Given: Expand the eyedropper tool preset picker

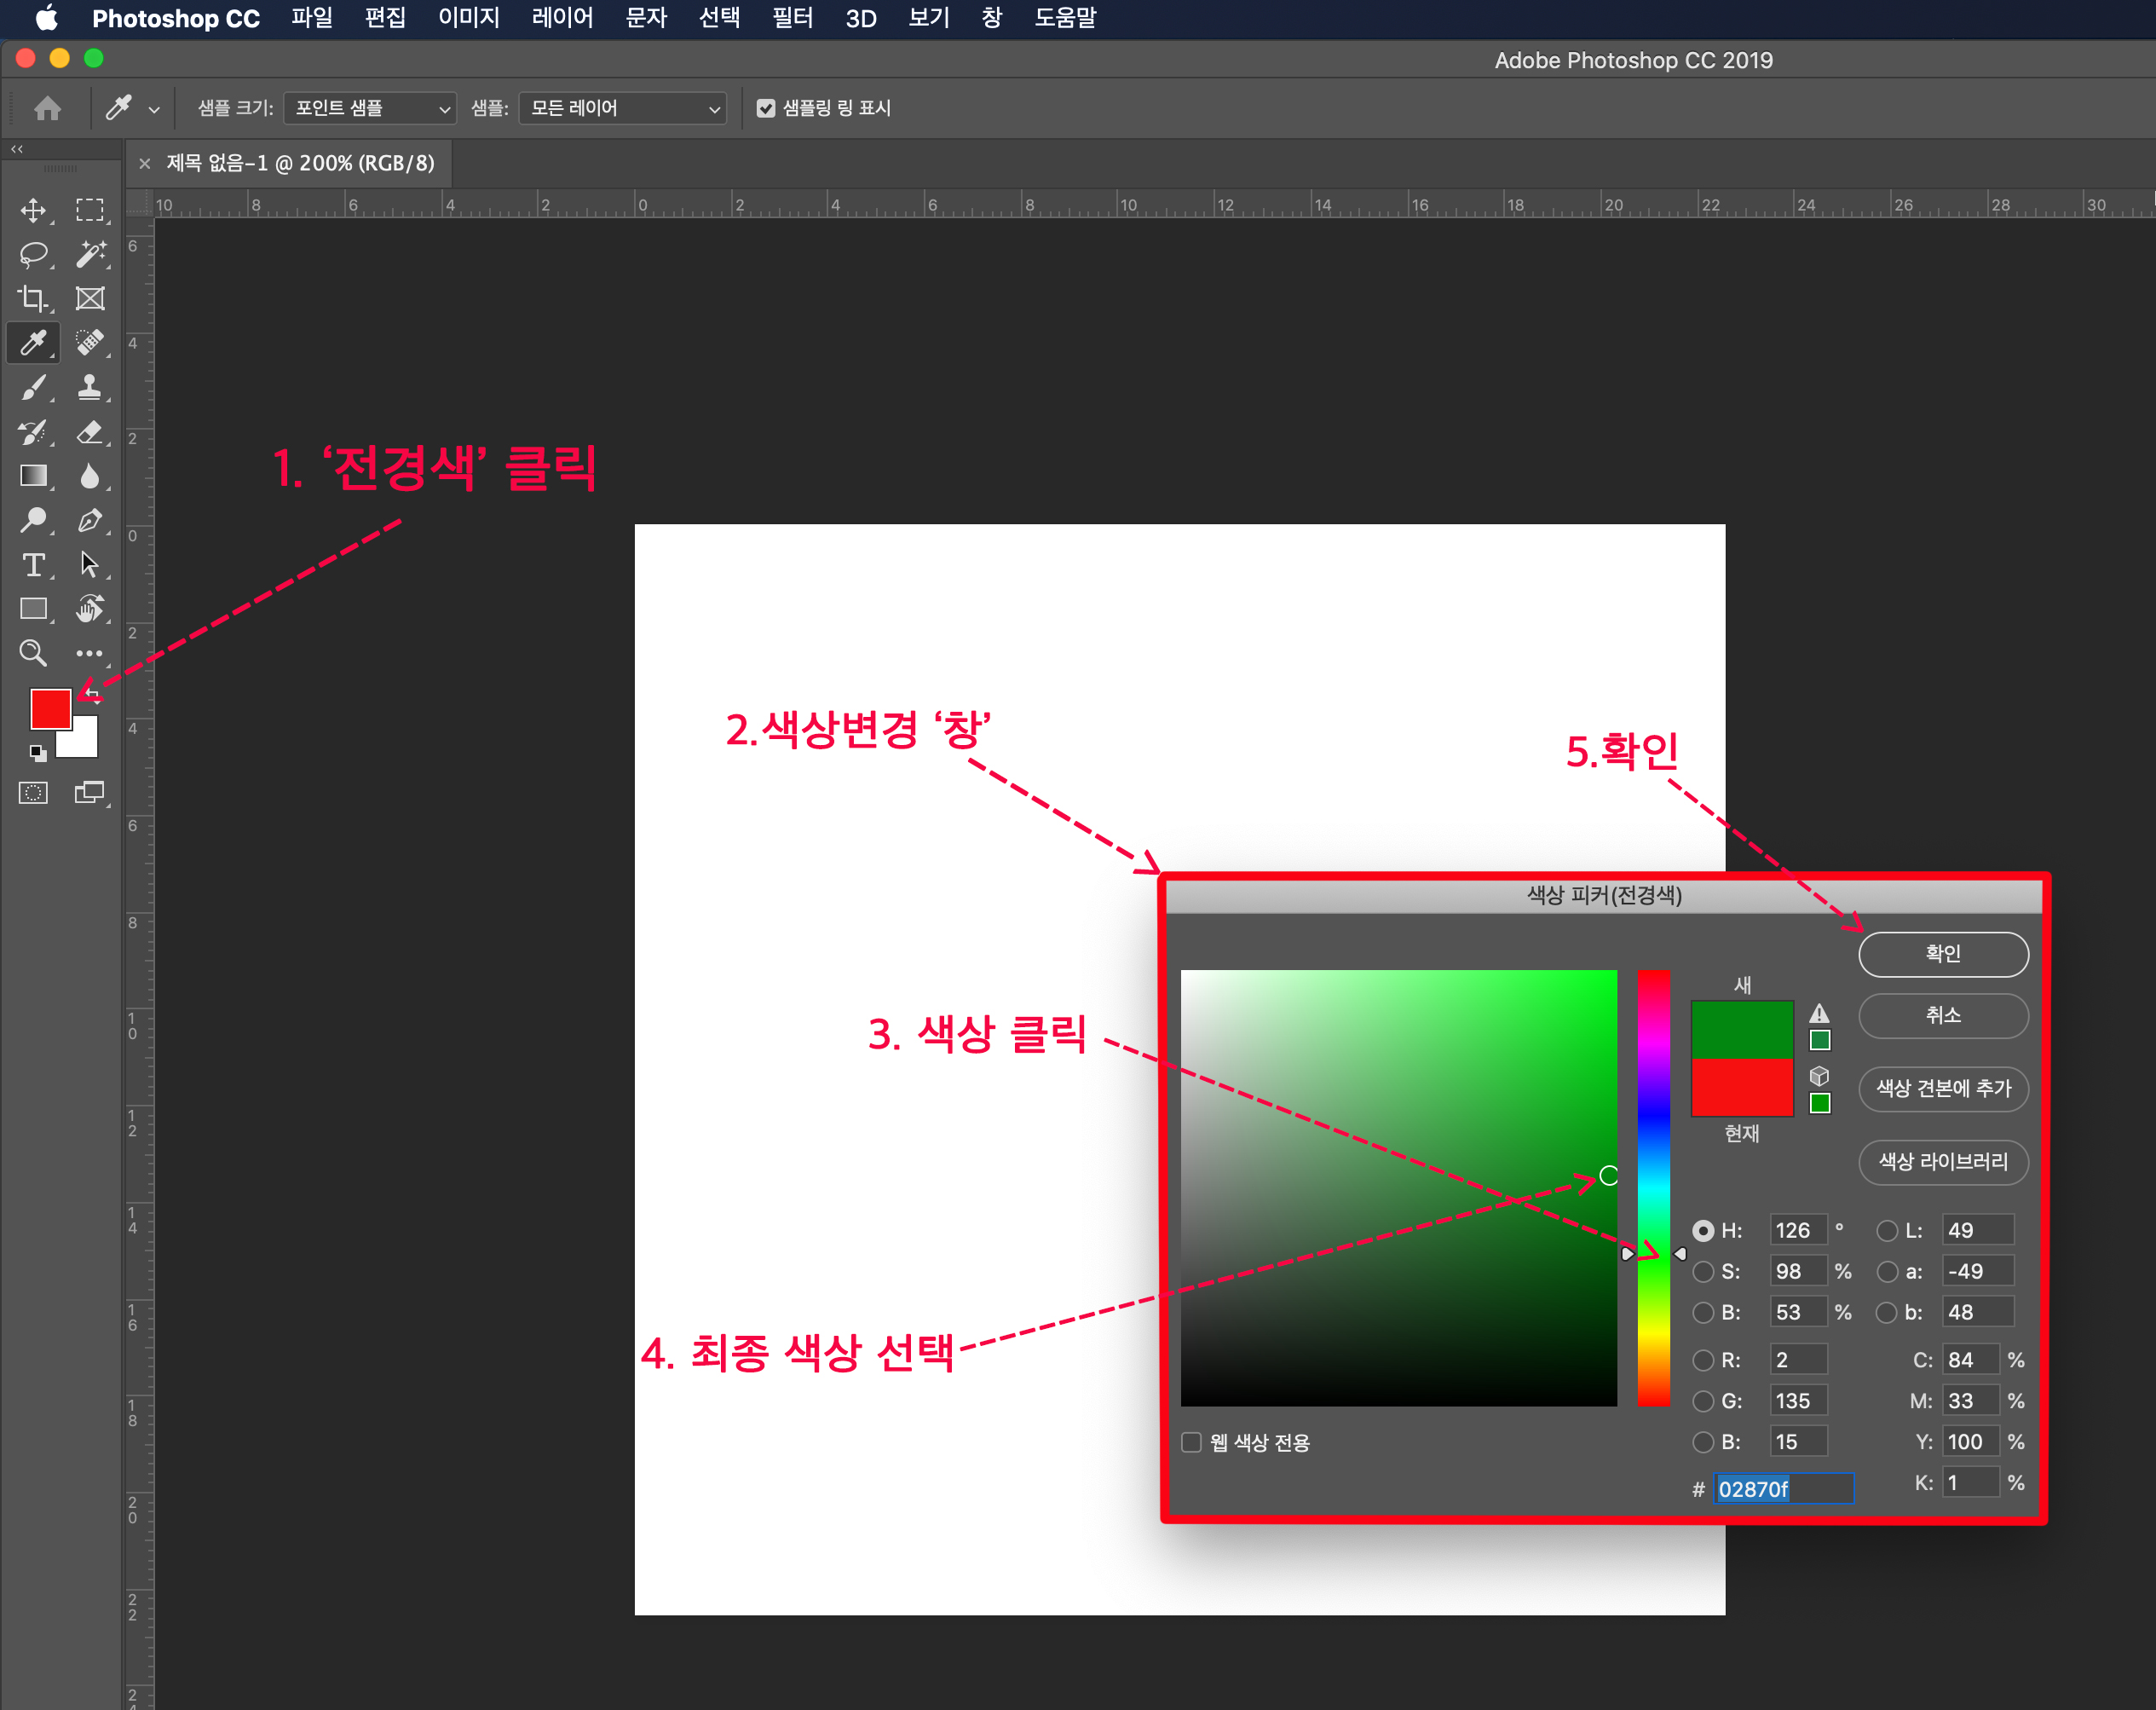Looking at the screenshot, I should [154, 109].
